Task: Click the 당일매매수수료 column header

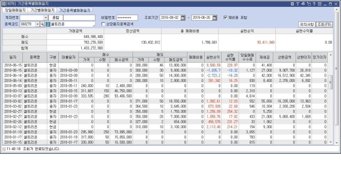Action: coord(247,57)
